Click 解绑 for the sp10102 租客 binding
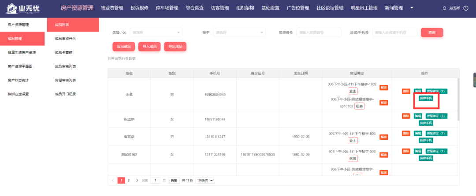 click(384, 102)
